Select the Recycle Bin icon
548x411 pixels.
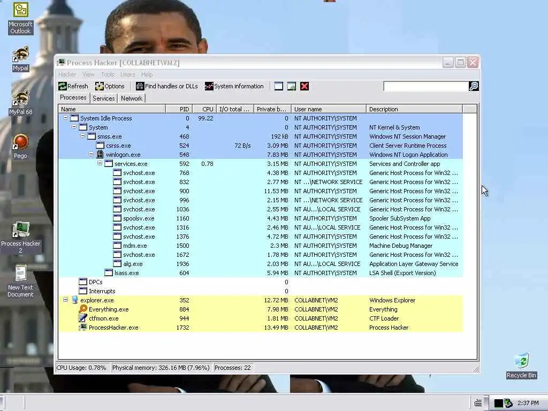click(x=521, y=366)
